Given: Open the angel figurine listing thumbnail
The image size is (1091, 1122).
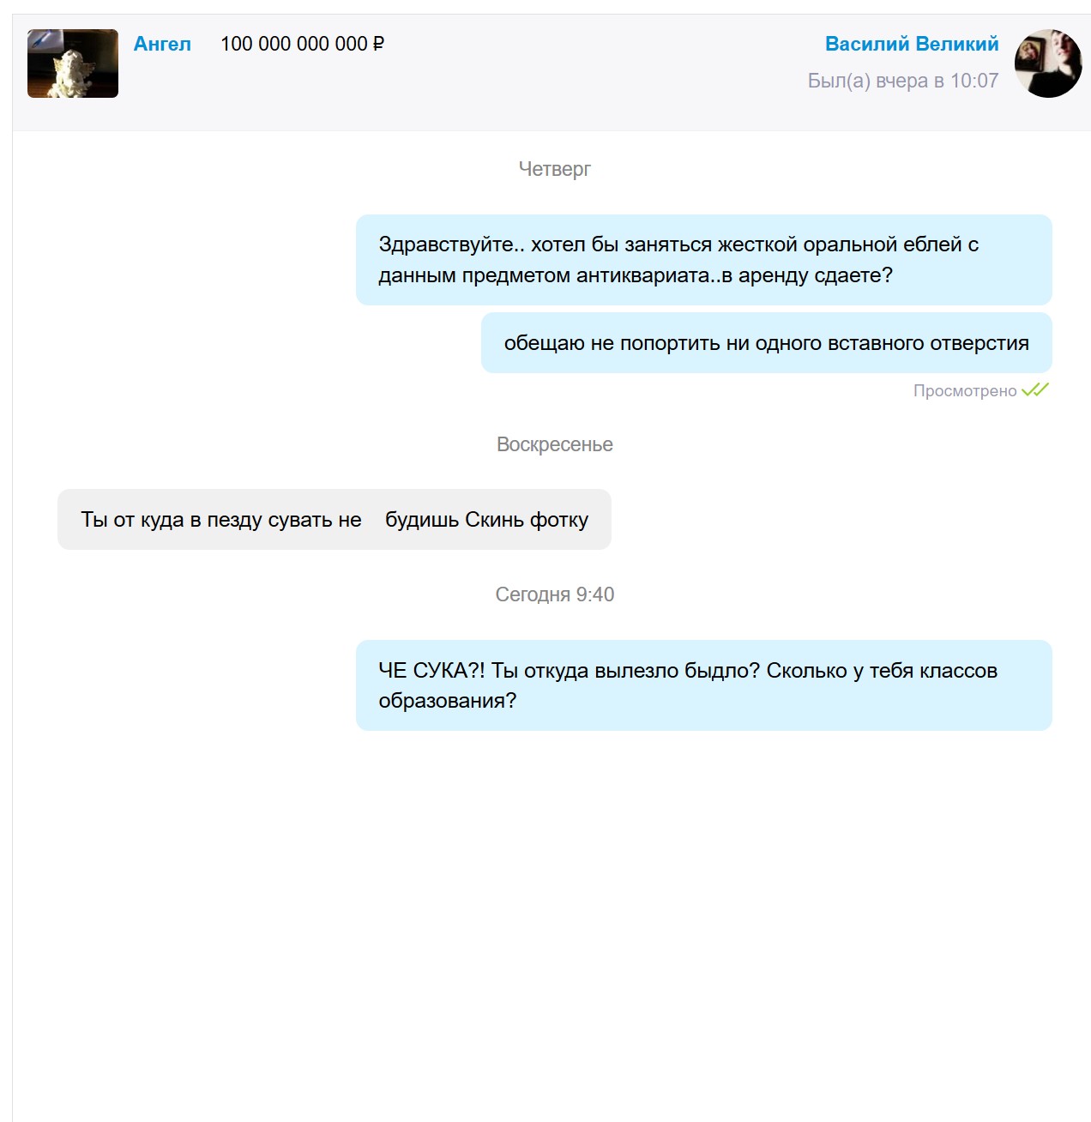Looking at the screenshot, I should pos(73,63).
